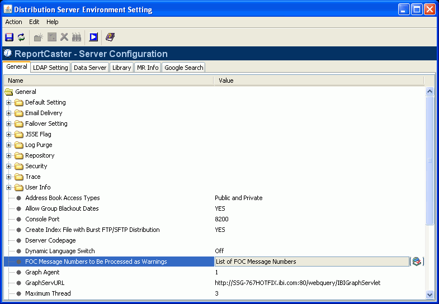Click the Save toolbar icon
The width and height of the screenshot is (439, 304).
coord(10,37)
